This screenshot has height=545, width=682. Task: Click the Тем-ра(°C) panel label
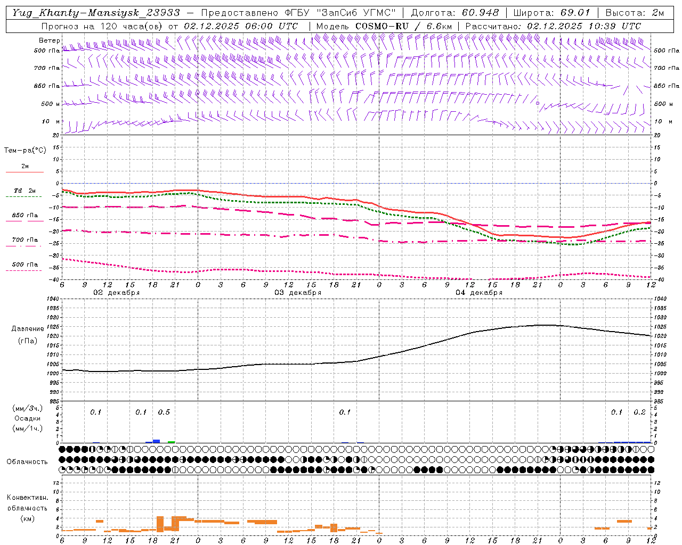click(x=25, y=151)
